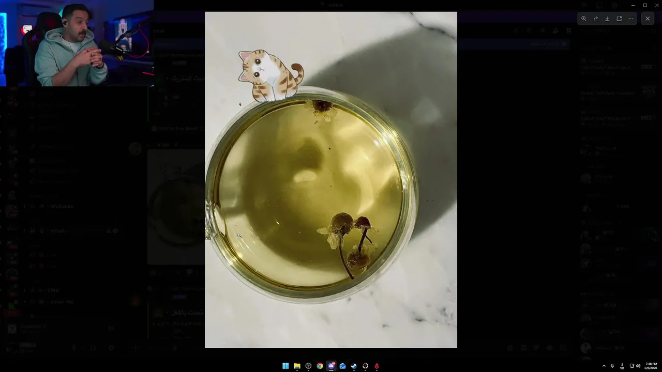Viewport: 662px width, 372px height.
Task: Open Steam from the taskbar
Action: (354, 366)
